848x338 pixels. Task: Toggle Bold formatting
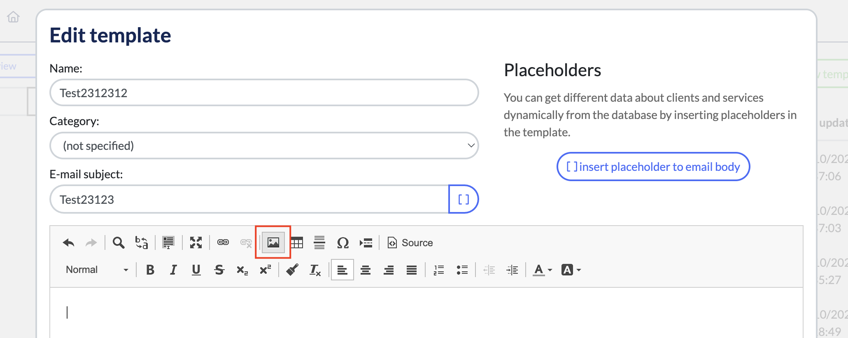click(150, 270)
